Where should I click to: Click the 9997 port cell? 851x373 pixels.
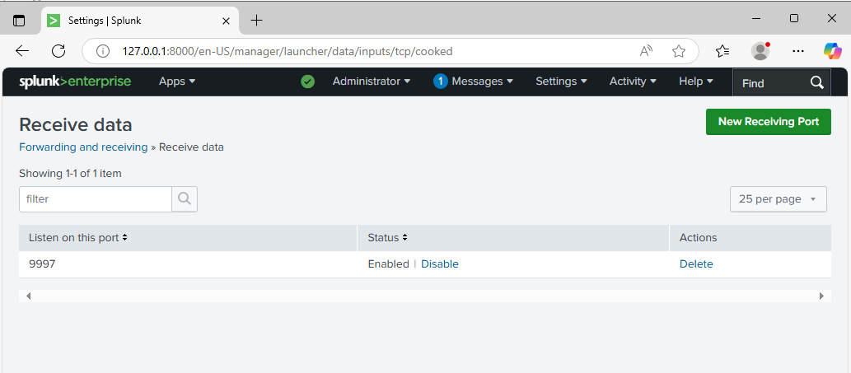42,264
